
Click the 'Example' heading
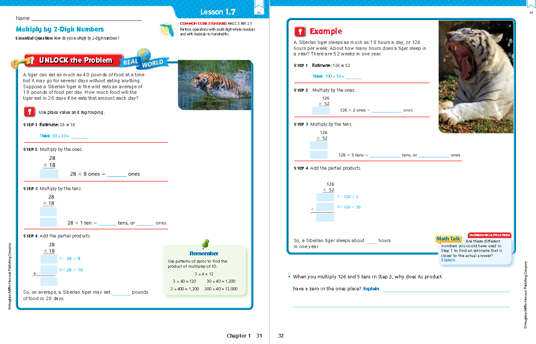click(326, 31)
